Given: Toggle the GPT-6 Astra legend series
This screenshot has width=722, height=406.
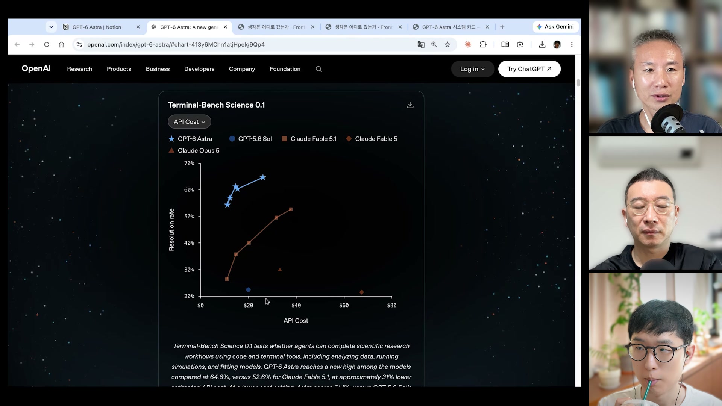Looking at the screenshot, I should coord(190,139).
